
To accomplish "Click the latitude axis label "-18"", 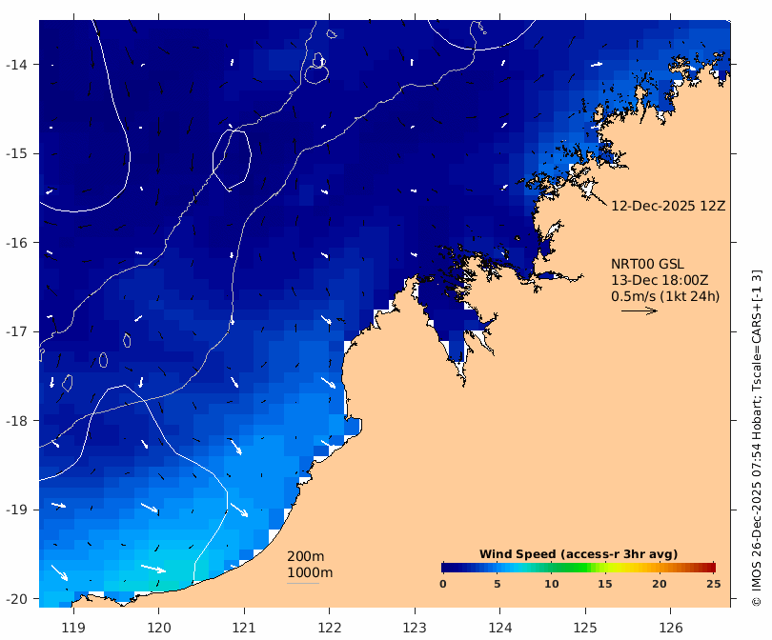I will [x=16, y=421].
